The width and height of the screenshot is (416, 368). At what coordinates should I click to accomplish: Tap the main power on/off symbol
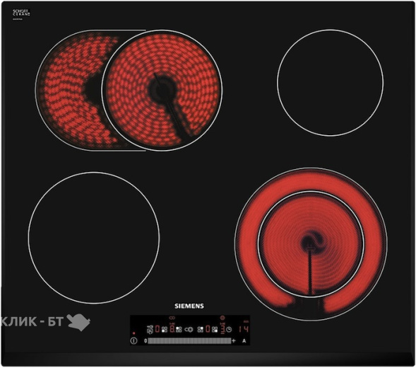coord(133,340)
